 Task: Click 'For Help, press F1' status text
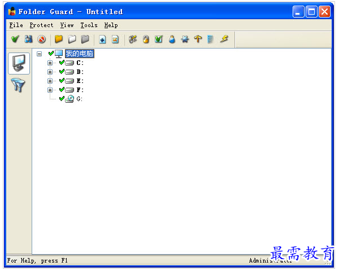[x=37, y=261]
